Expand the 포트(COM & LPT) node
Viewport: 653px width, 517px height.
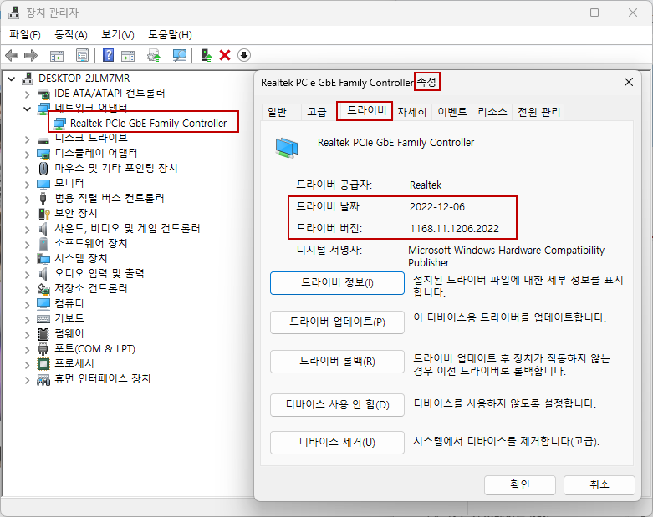point(27,350)
